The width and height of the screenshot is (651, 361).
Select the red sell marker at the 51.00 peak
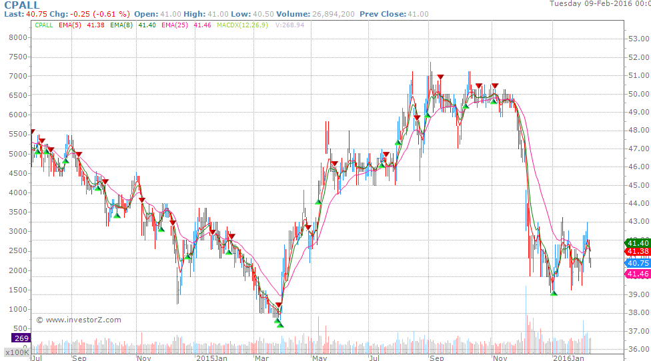pos(440,77)
